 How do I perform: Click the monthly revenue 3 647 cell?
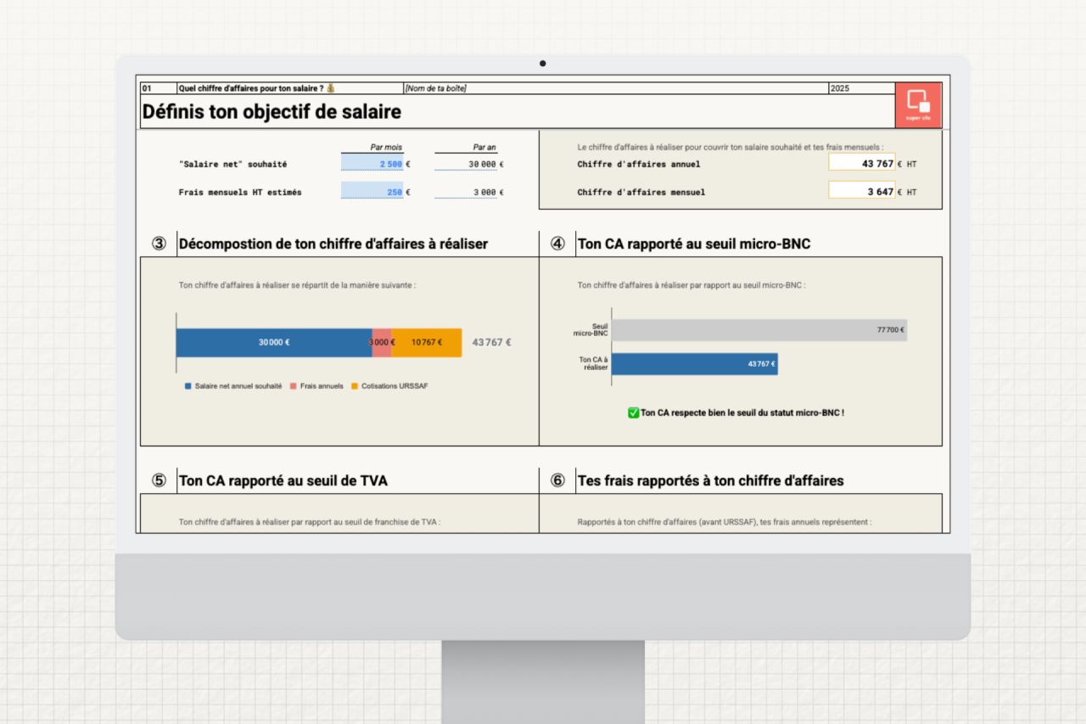(x=861, y=191)
